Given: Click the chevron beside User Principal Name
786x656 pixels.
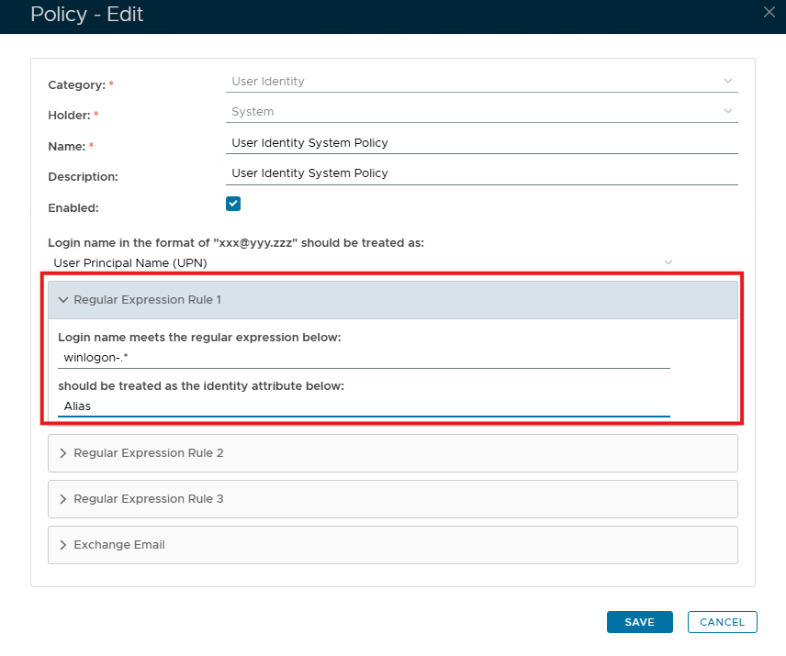Looking at the screenshot, I should (x=668, y=262).
